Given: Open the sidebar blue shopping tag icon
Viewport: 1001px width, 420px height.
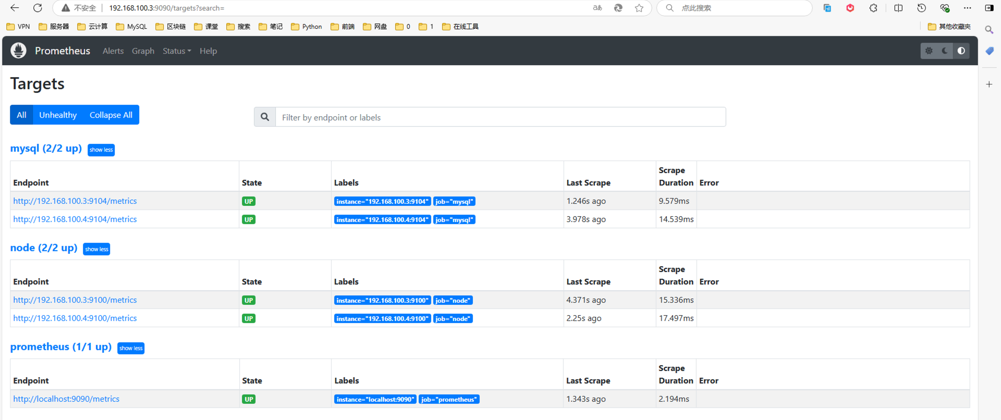Looking at the screenshot, I should pos(989,51).
